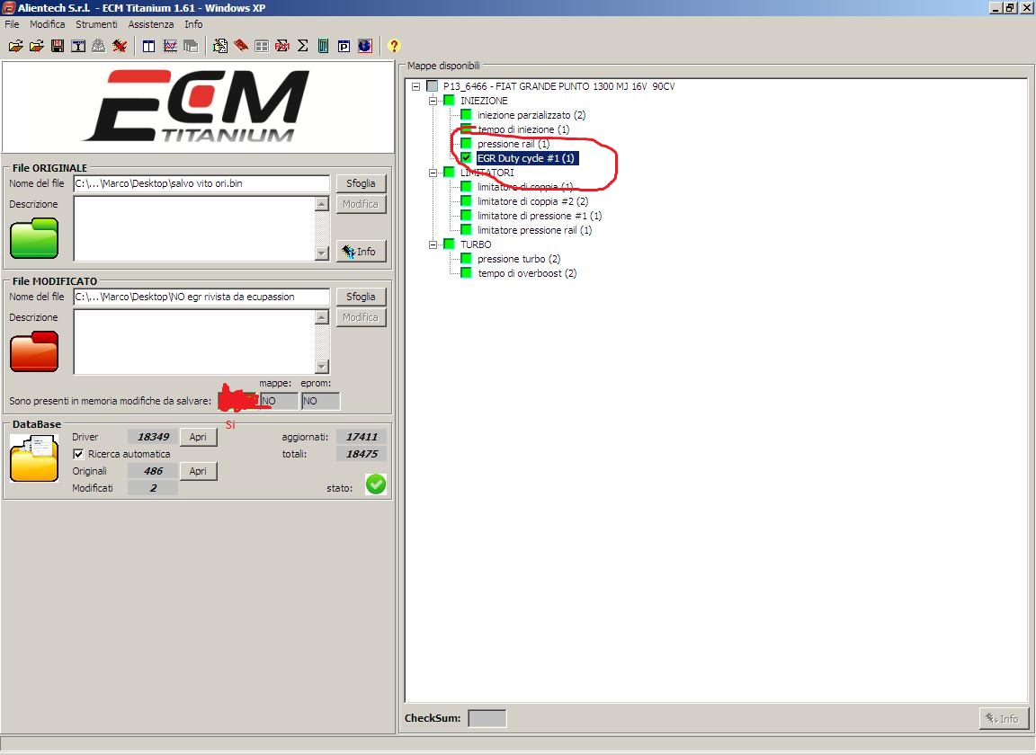The width and height of the screenshot is (1036, 755).
Task: Open the Info menu
Action: pyautogui.click(x=193, y=23)
